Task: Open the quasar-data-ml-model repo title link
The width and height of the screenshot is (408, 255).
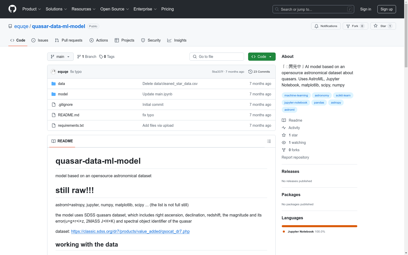Action: [x=58, y=26]
